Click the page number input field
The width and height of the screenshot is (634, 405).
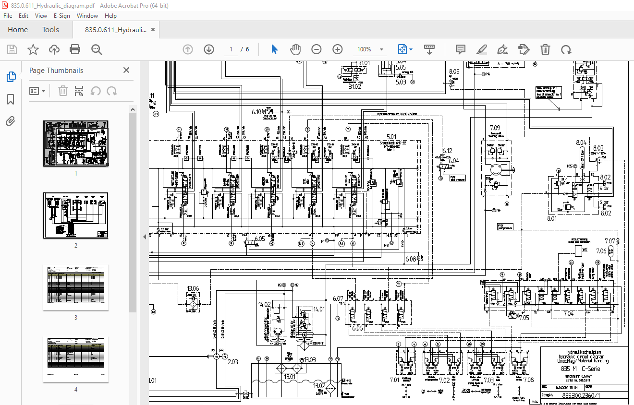pyautogui.click(x=231, y=49)
